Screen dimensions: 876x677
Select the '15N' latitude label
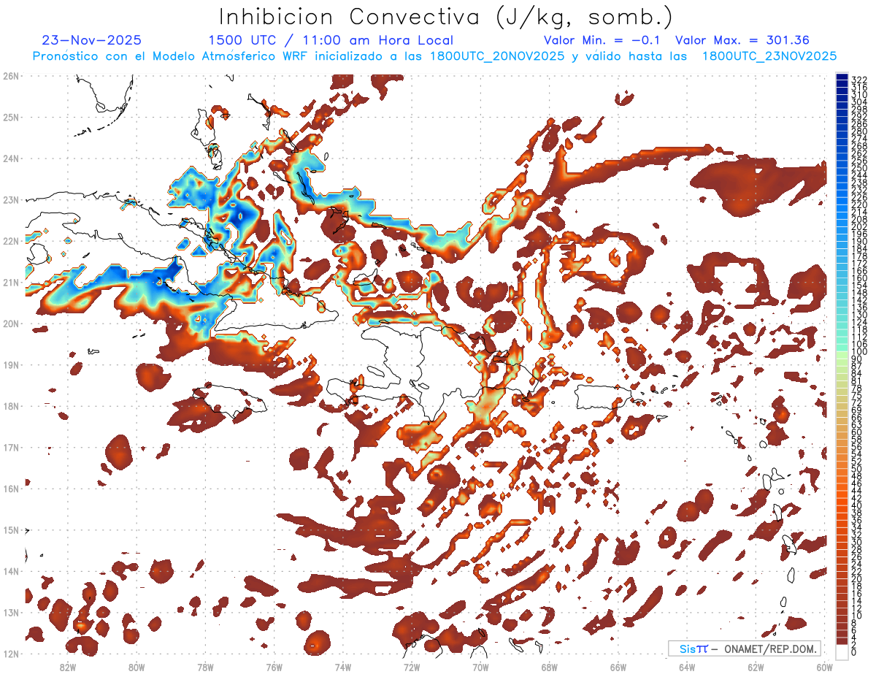(11, 529)
